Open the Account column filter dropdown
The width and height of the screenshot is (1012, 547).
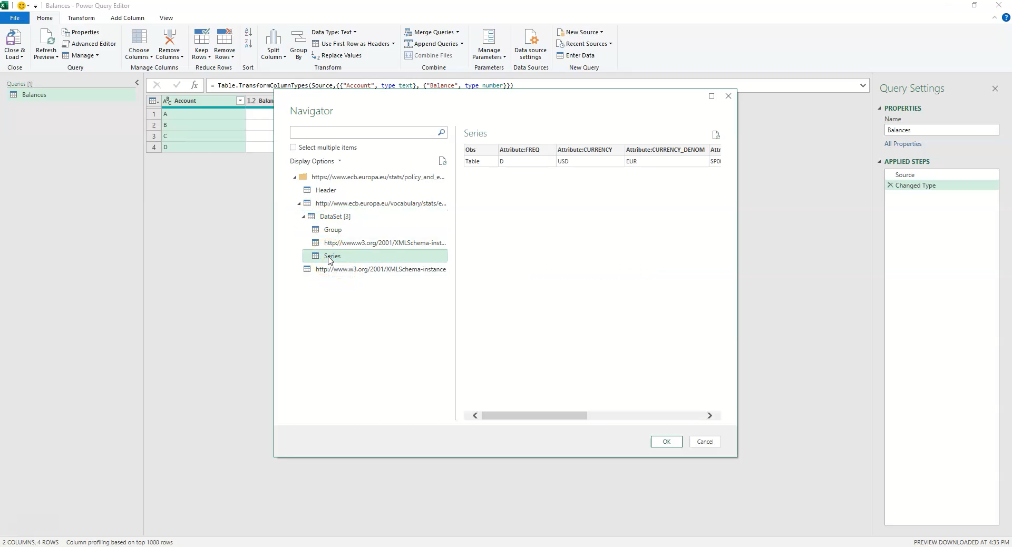[240, 101]
